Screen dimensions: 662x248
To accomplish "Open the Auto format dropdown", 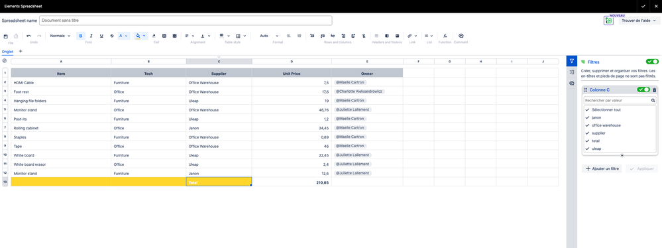I will coord(269,36).
